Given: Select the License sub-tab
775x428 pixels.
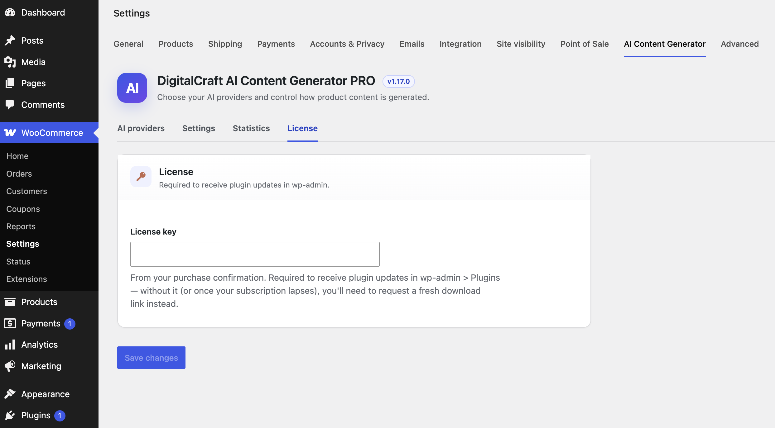Looking at the screenshot, I should (x=302, y=128).
